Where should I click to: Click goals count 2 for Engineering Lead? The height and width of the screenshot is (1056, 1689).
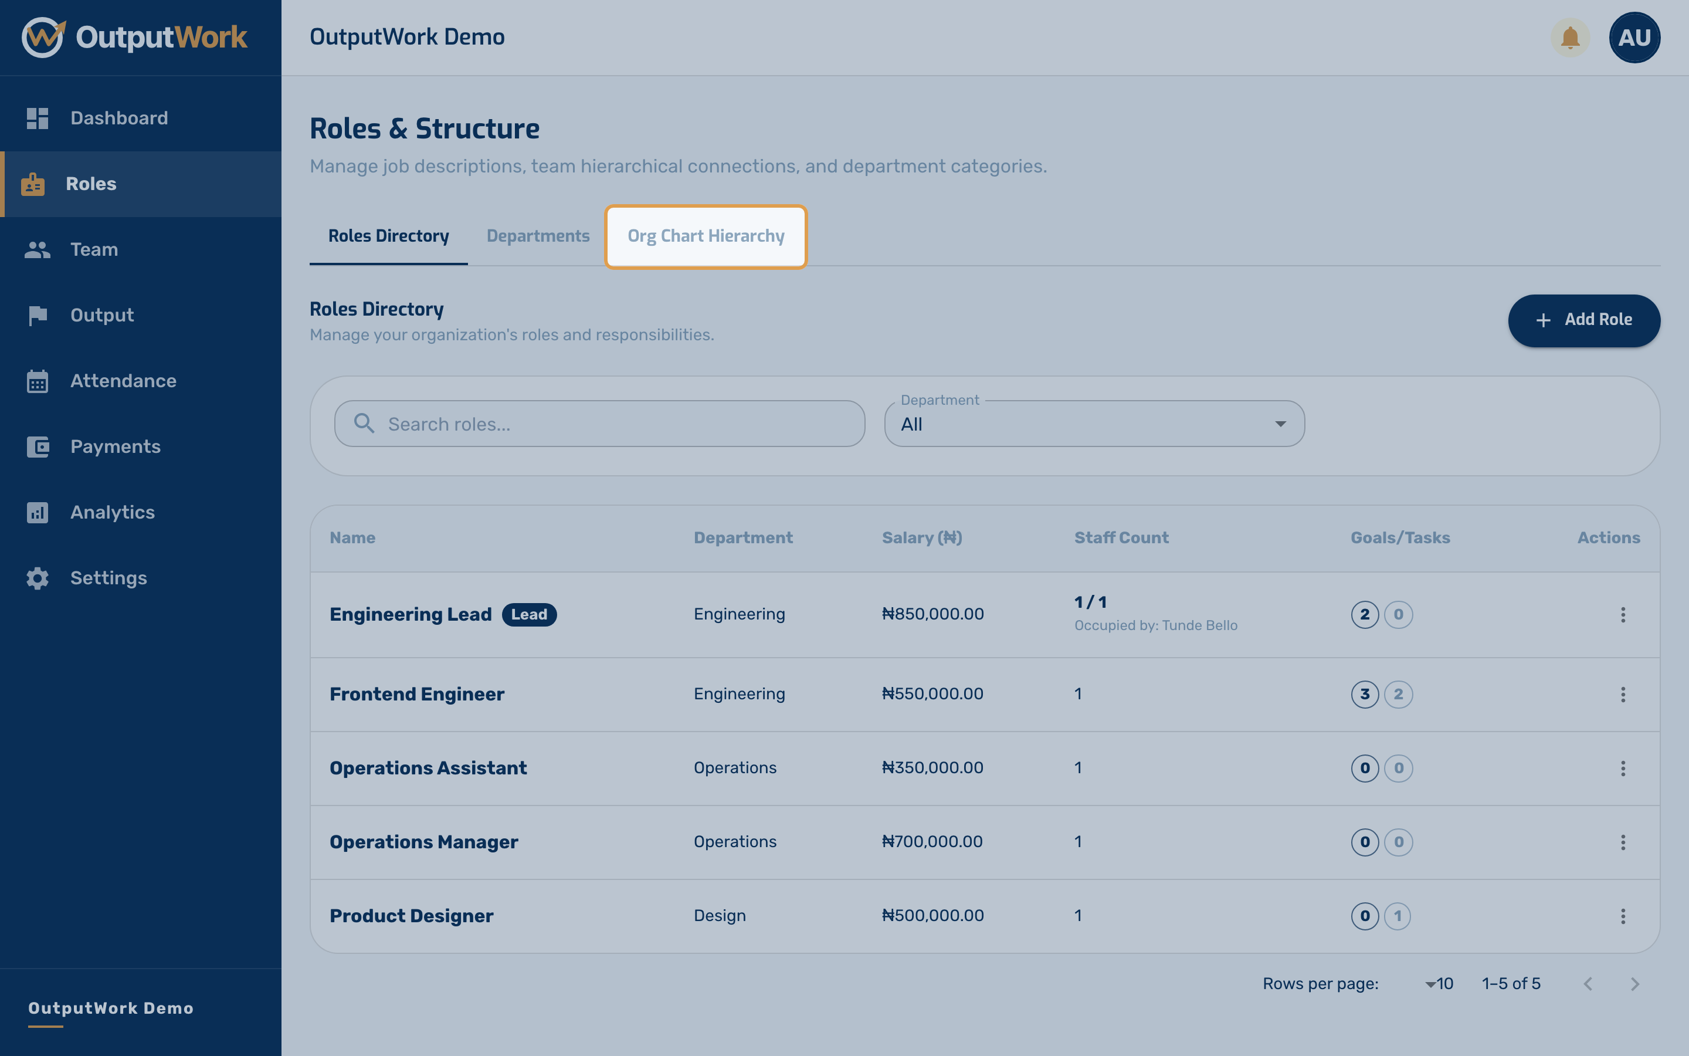pyautogui.click(x=1365, y=615)
